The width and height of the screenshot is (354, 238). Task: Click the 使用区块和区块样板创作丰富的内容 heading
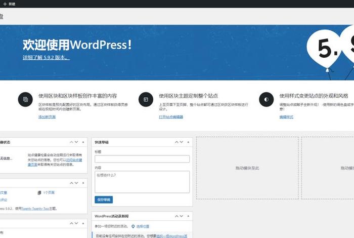click(78, 96)
